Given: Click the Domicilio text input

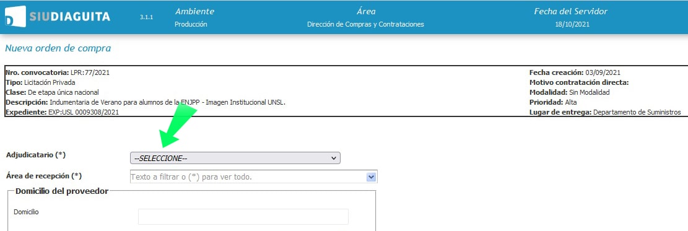Looking at the screenshot, I should coord(243,217).
